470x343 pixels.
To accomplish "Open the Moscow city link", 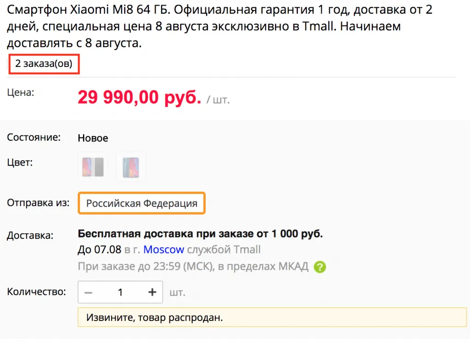I will tap(164, 250).
